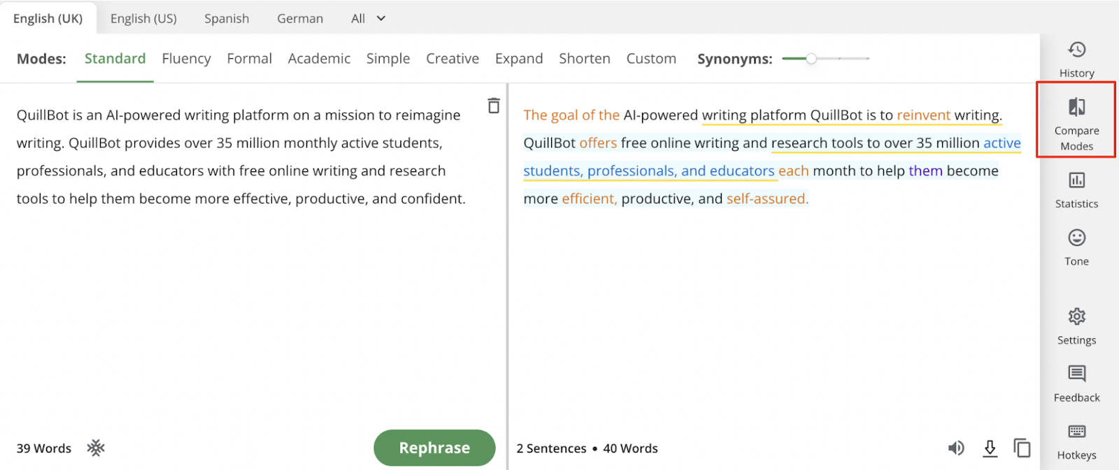Select the Formal mode
Screen dimensions: 1119x470
coord(249,59)
